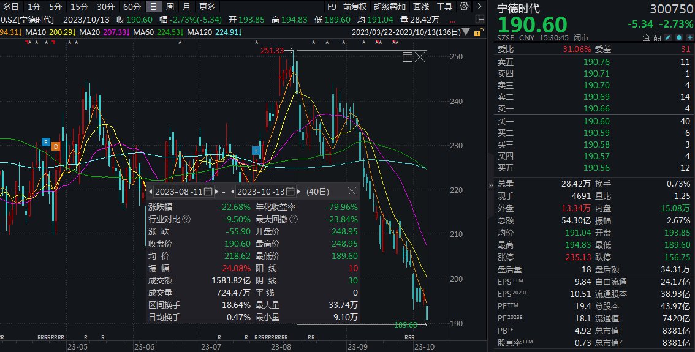The width and height of the screenshot is (695, 352).
Task: Click the yellow lock icon by date range
Action: click(478, 32)
